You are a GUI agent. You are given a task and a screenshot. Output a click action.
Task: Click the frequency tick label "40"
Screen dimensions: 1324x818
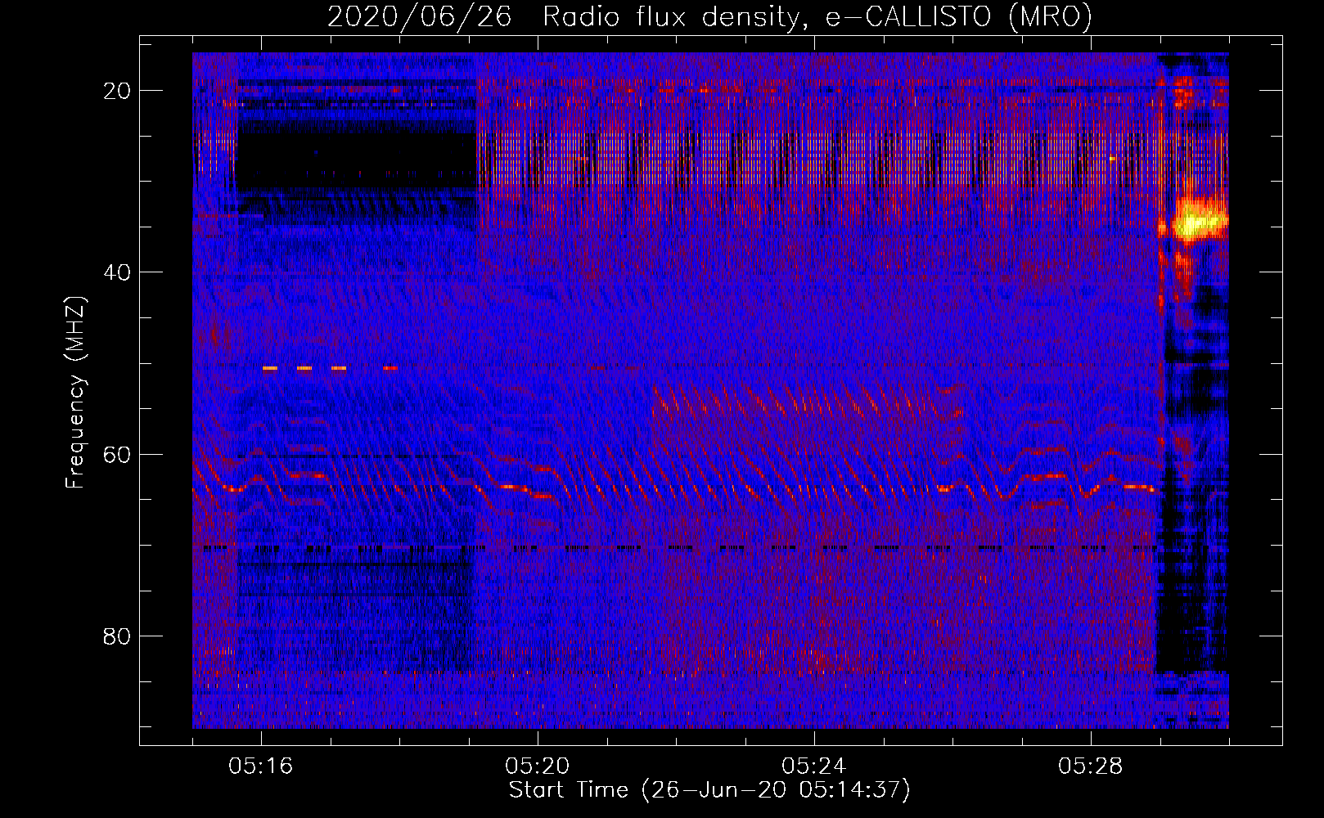coord(118,272)
